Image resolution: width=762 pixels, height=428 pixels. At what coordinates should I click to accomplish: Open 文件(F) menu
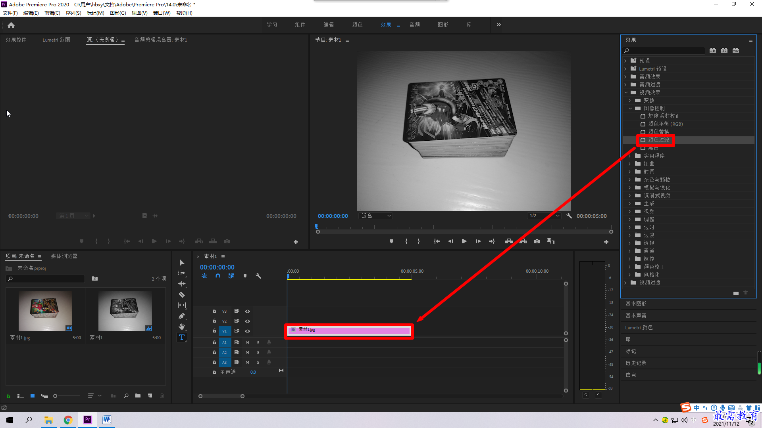click(10, 13)
